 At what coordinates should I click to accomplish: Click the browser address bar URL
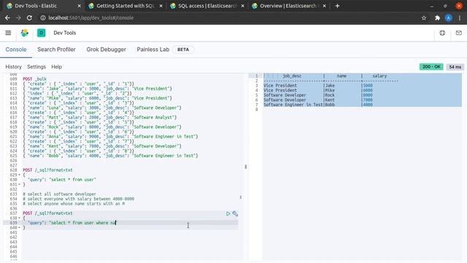pos(90,18)
